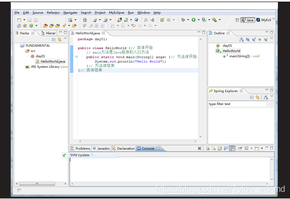Open Package Explorer view menu triangle
The image size is (290, 199).
click(65, 38)
